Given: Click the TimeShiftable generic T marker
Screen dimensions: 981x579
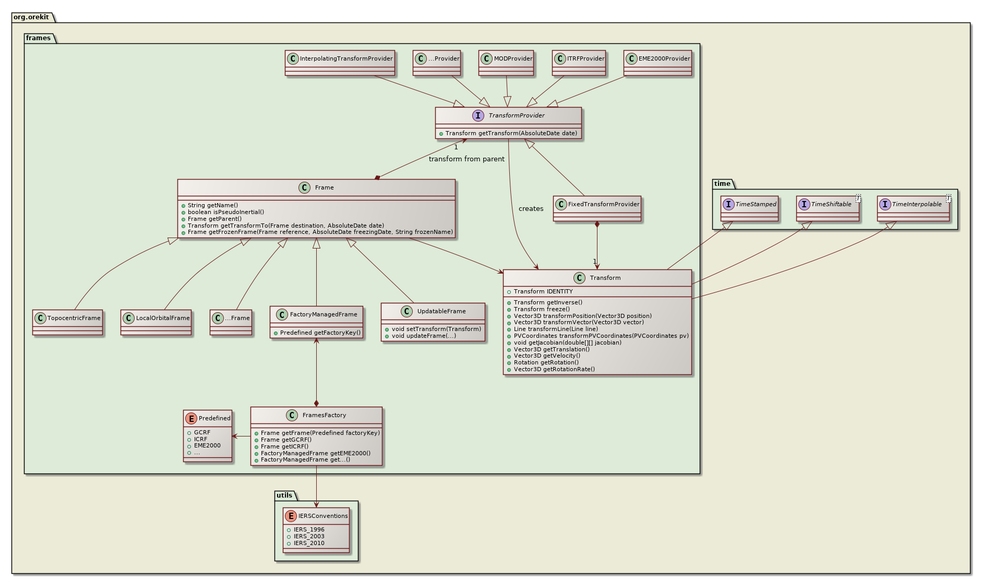Looking at the screenshot, I should click(858, 198).
